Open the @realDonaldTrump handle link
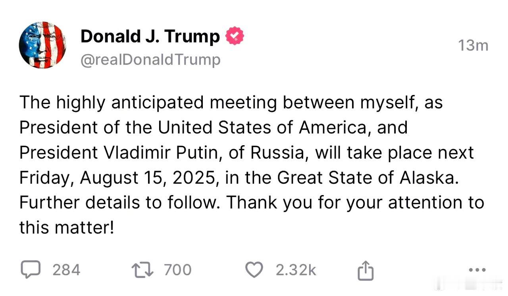Screen dimensions: 508x296 pos(150,60)
